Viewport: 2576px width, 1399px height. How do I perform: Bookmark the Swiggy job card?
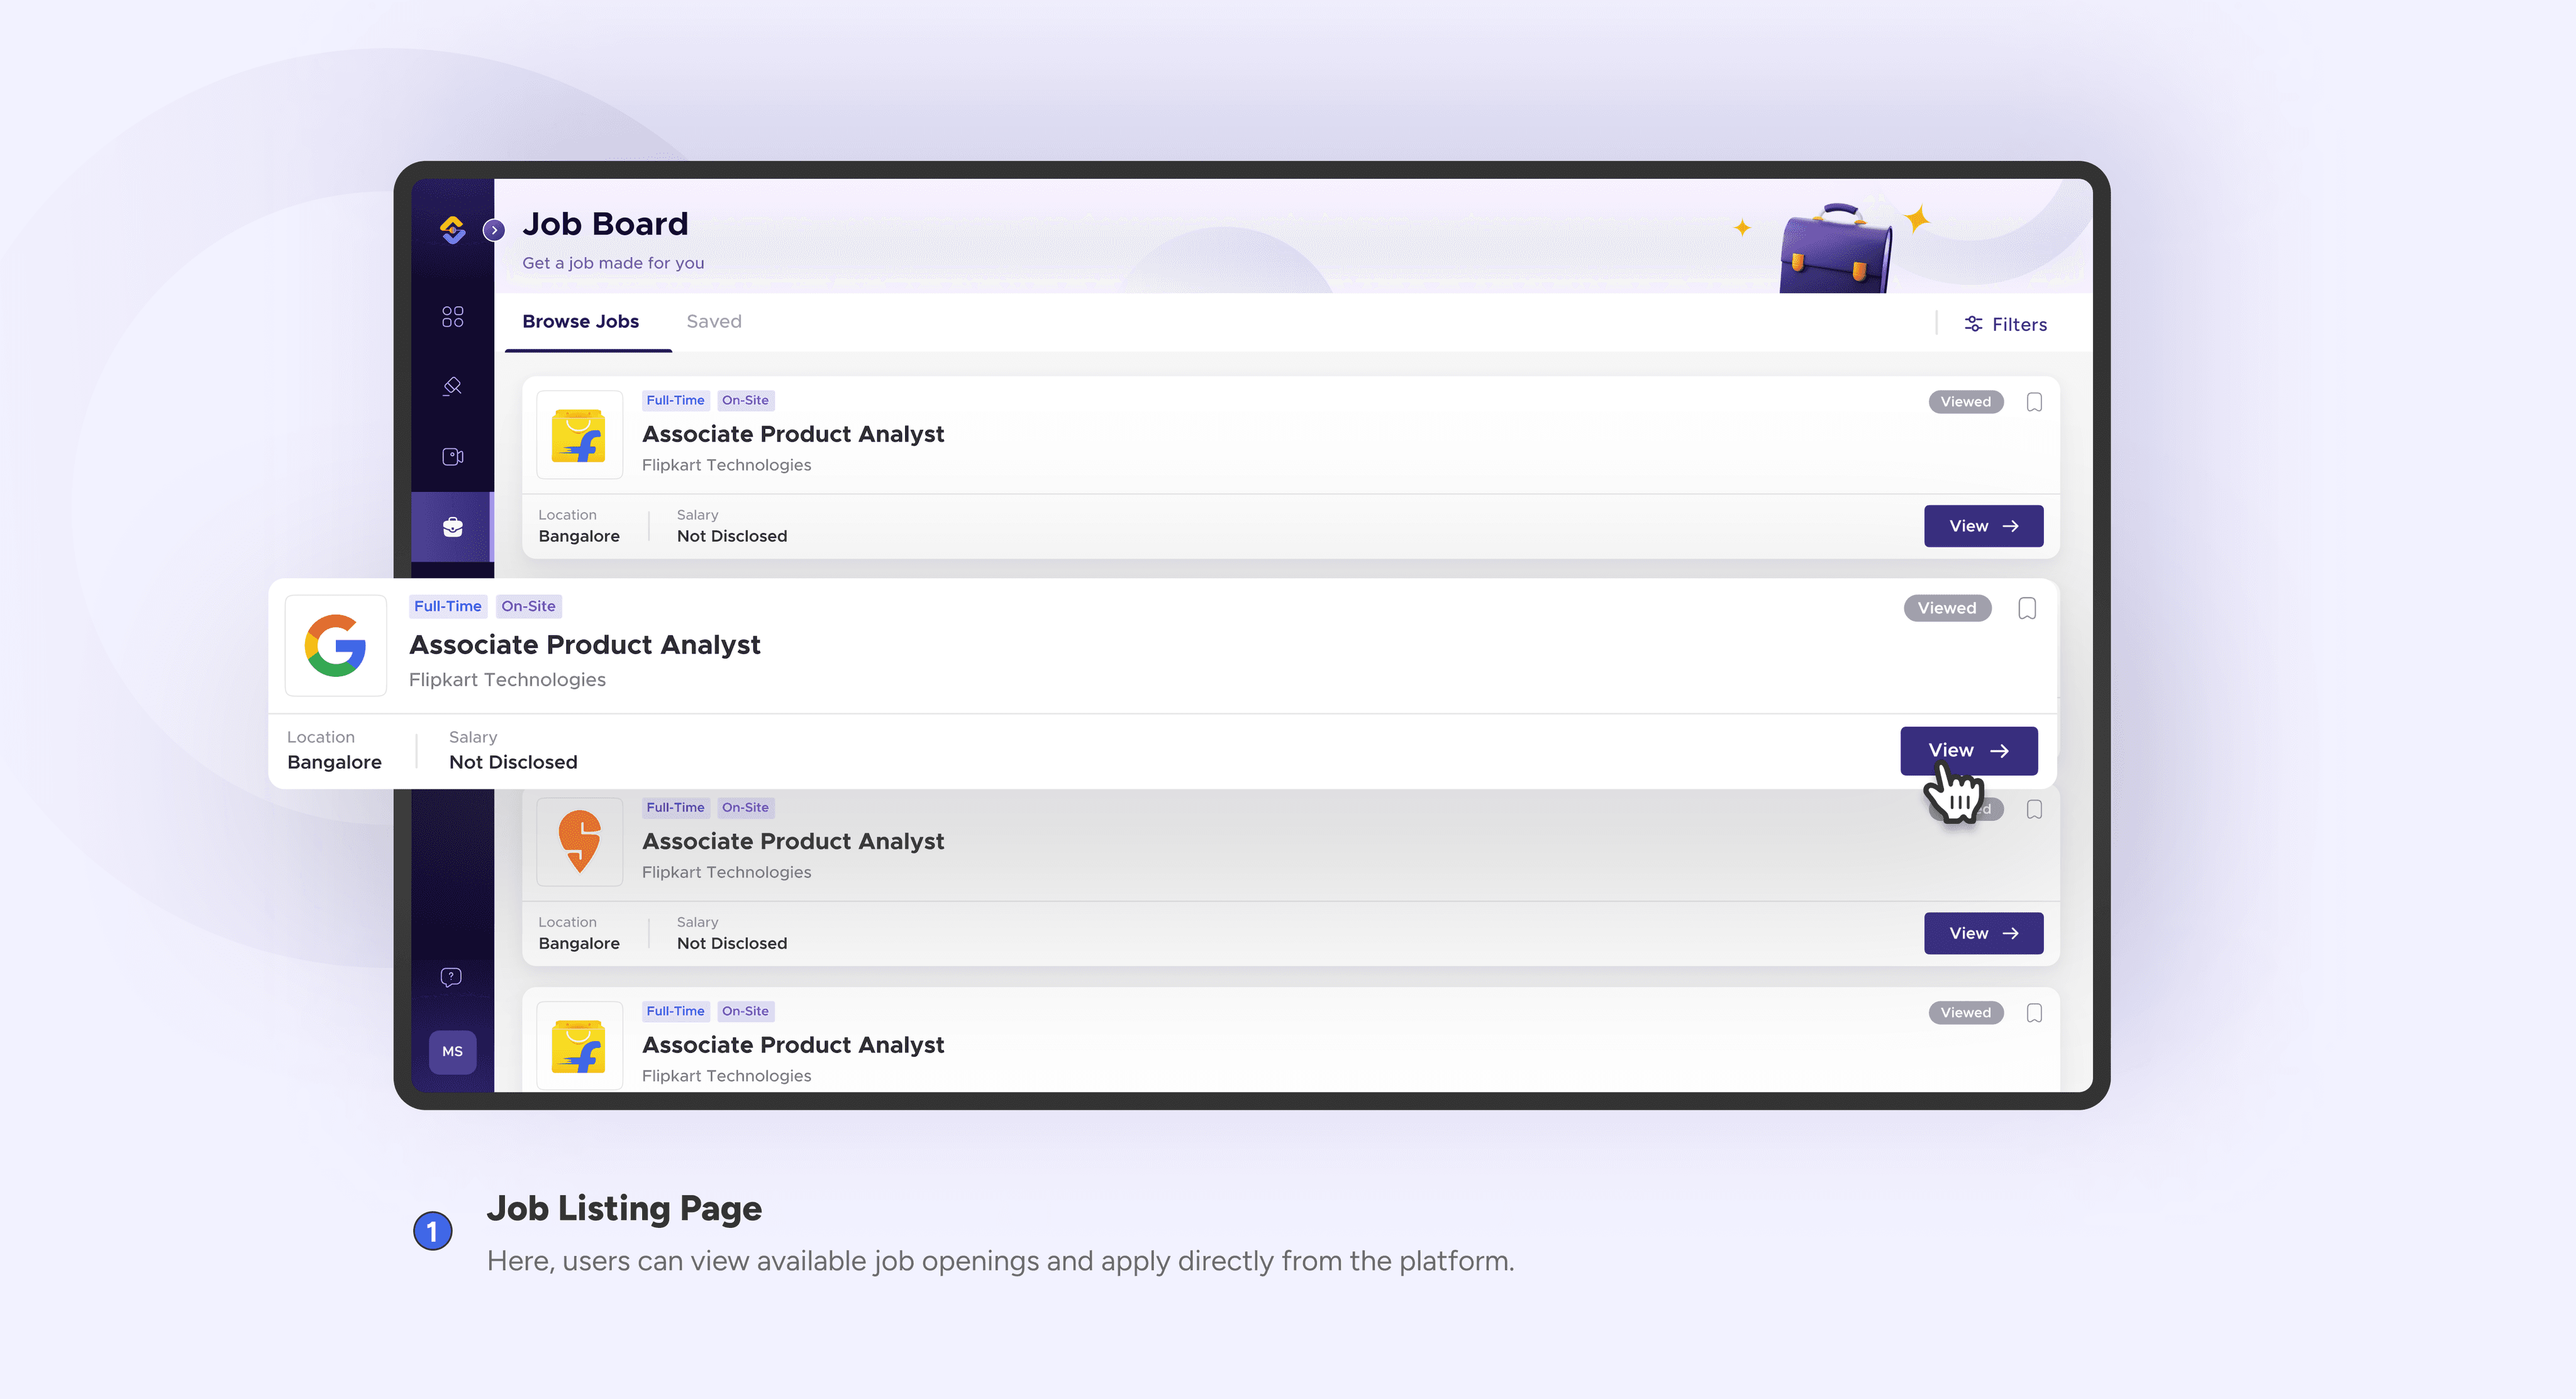pyautogui.click(x=2033, y=809)
